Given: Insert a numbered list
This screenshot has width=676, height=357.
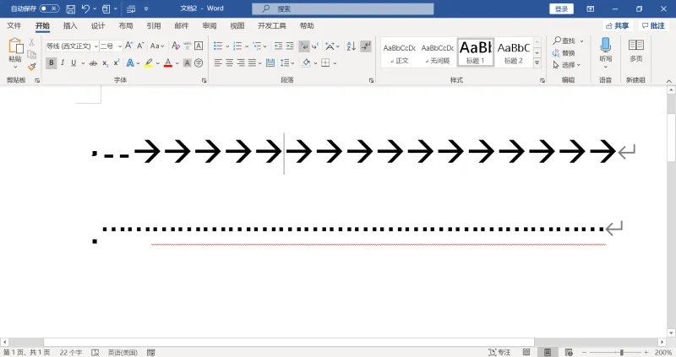Looking at the screenshot, I should 237,46.
